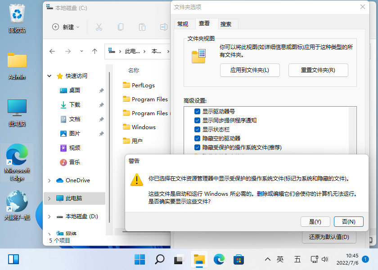
Task: Collapse the 快速访问 tree section
Action: coord(49,76)
